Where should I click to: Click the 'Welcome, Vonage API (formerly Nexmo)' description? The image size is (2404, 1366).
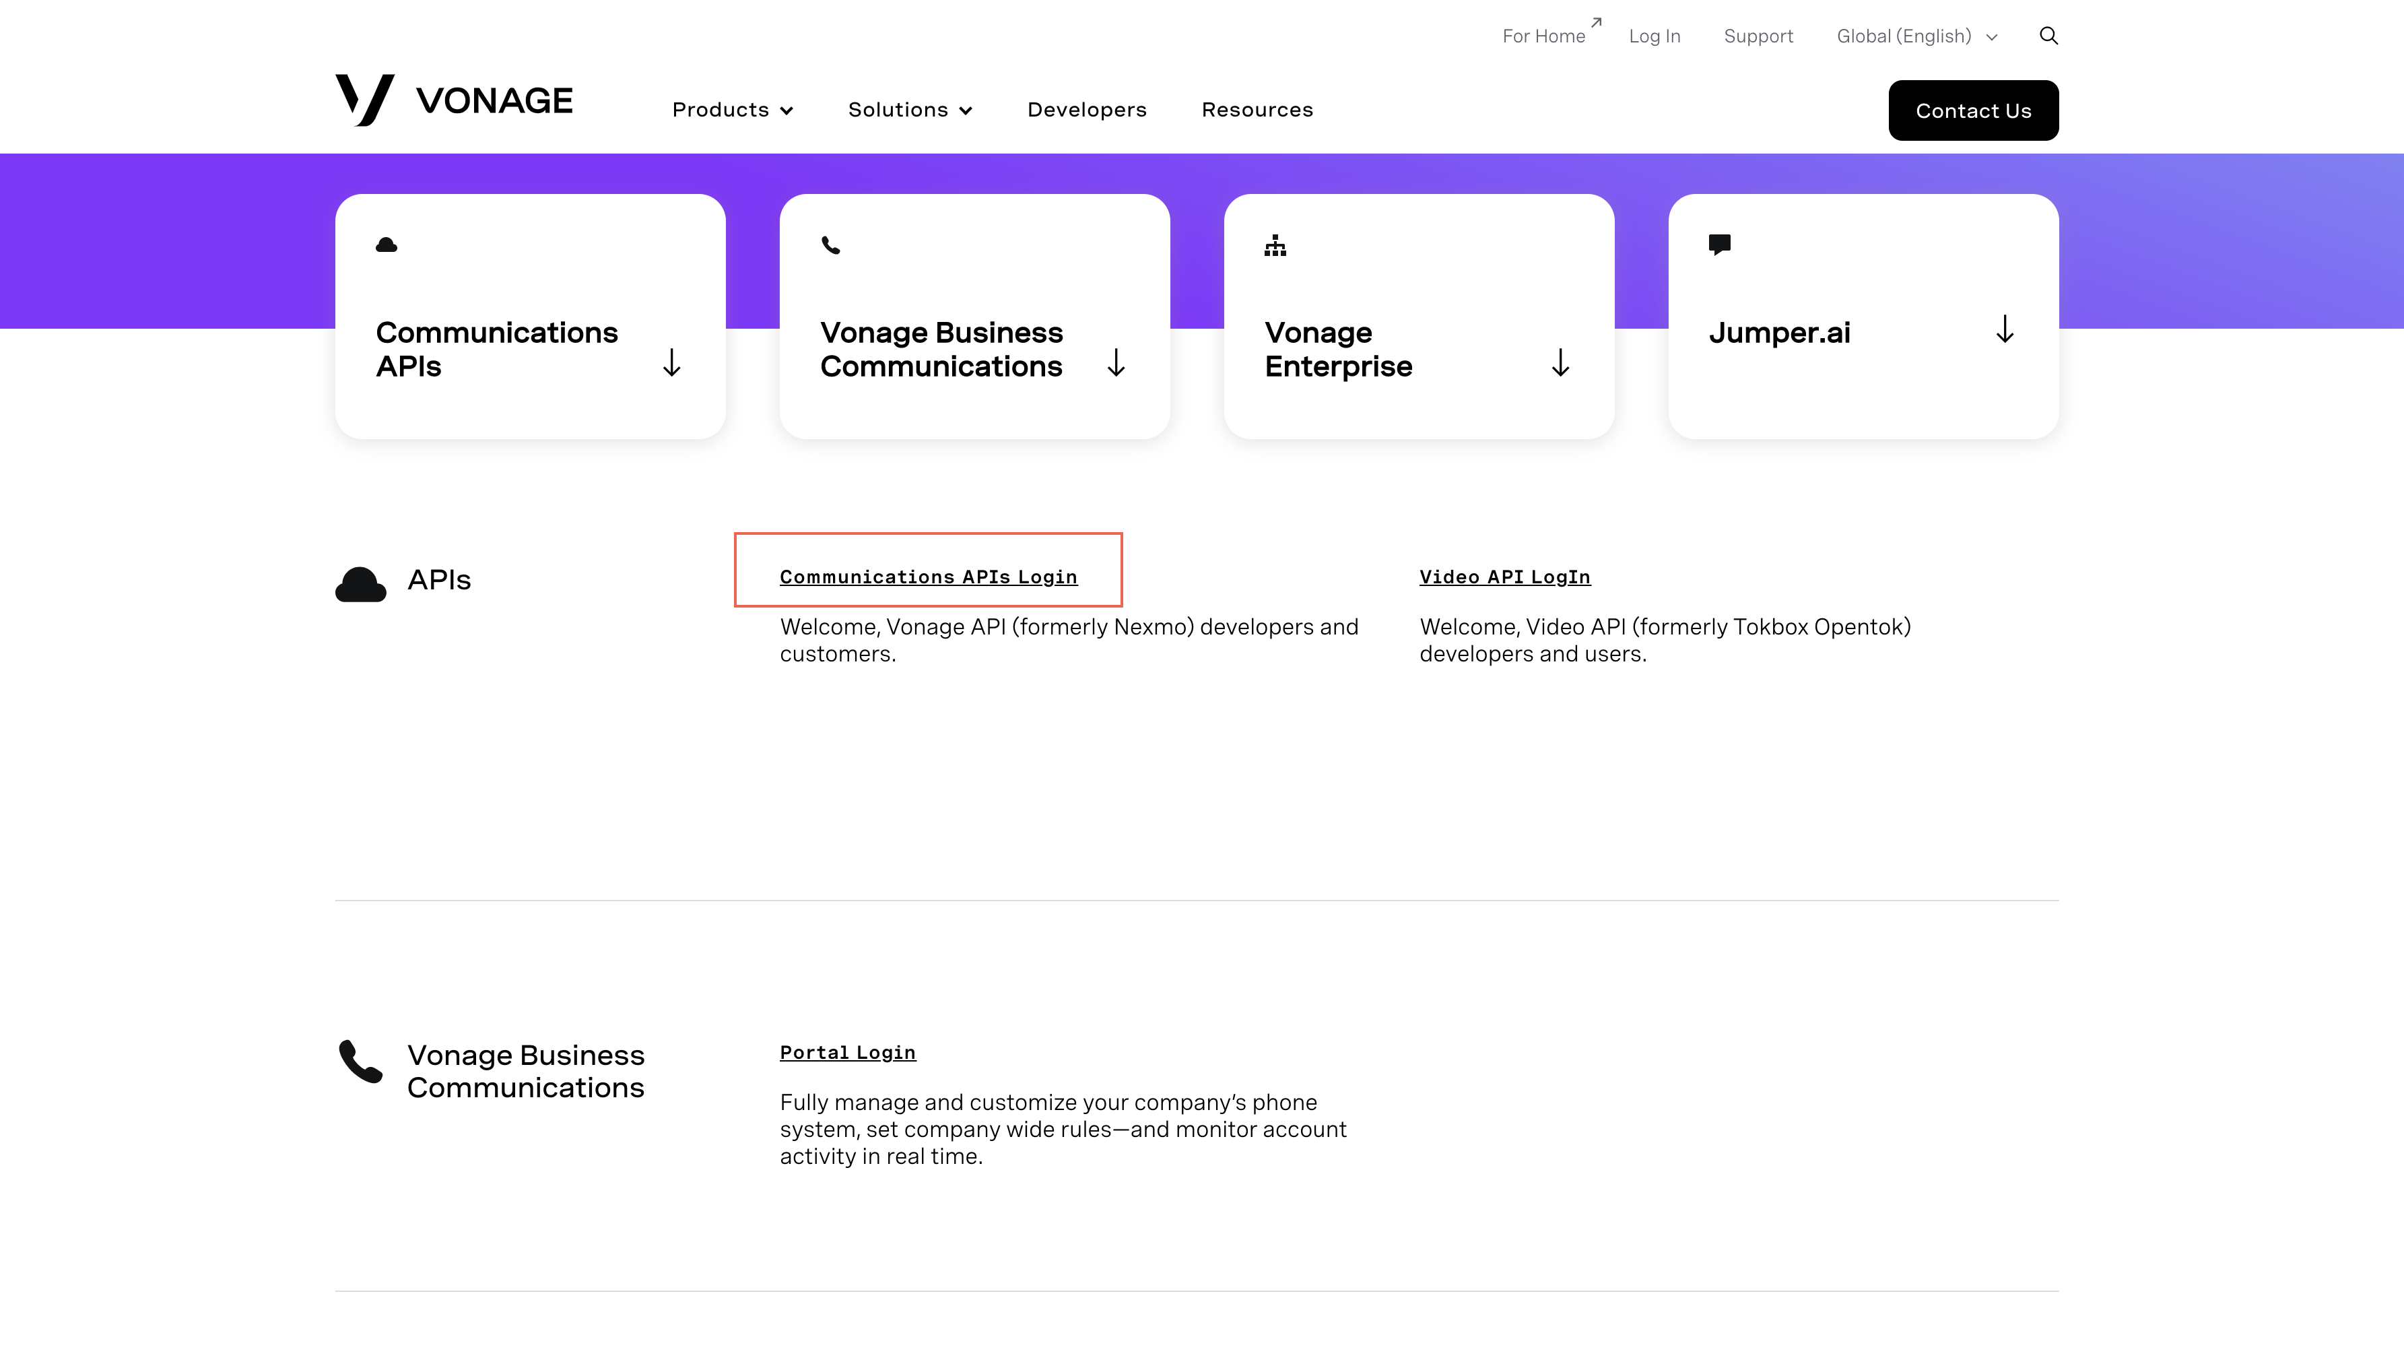(x=1069, y=640)
